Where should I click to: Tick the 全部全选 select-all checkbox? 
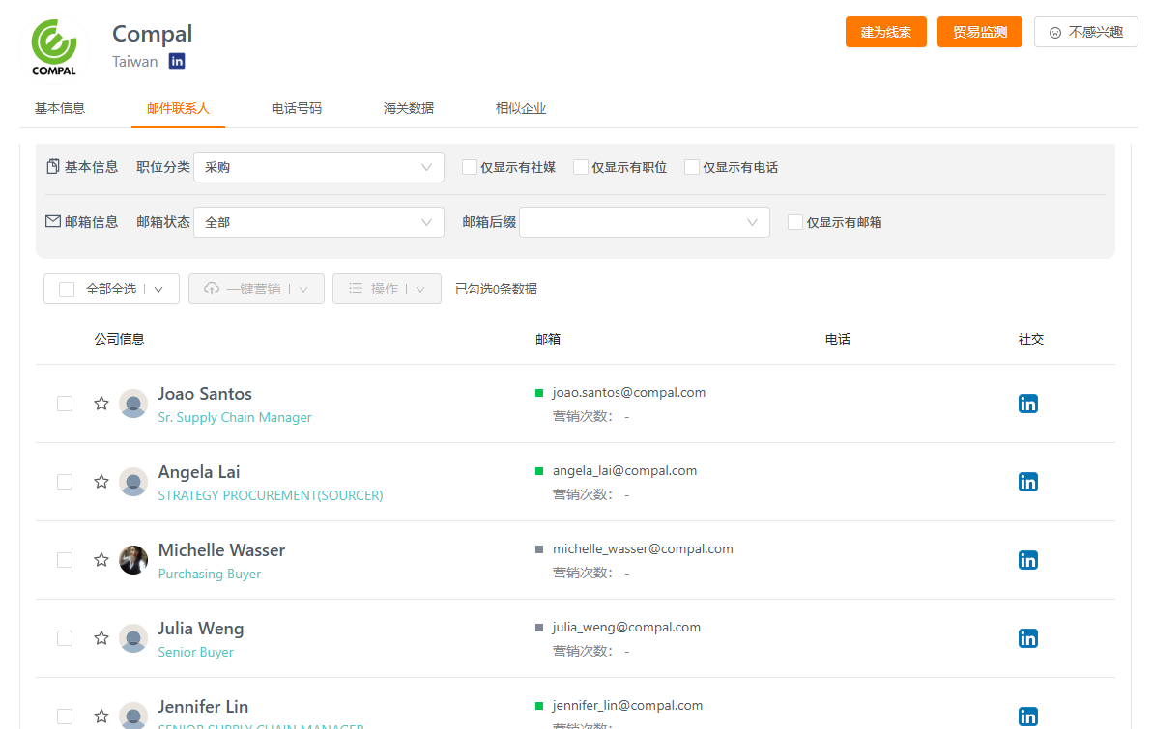pos(67,290)
